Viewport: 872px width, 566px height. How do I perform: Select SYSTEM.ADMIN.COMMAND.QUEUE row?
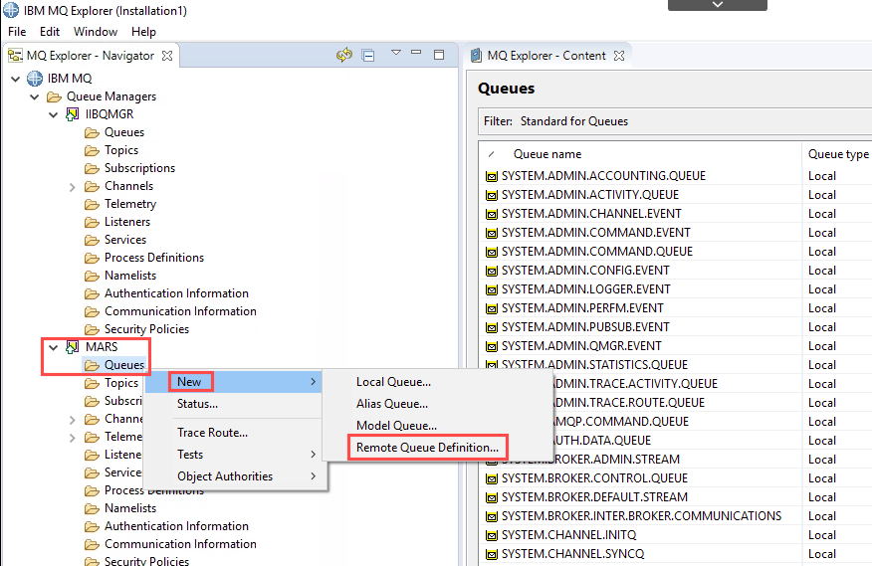point(676,252)
